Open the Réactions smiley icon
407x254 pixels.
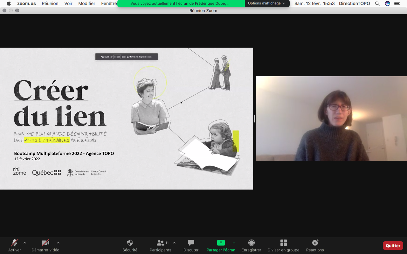[315, 243]
